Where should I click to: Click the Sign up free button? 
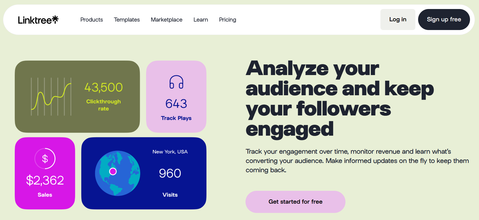[x=444, y=19]
